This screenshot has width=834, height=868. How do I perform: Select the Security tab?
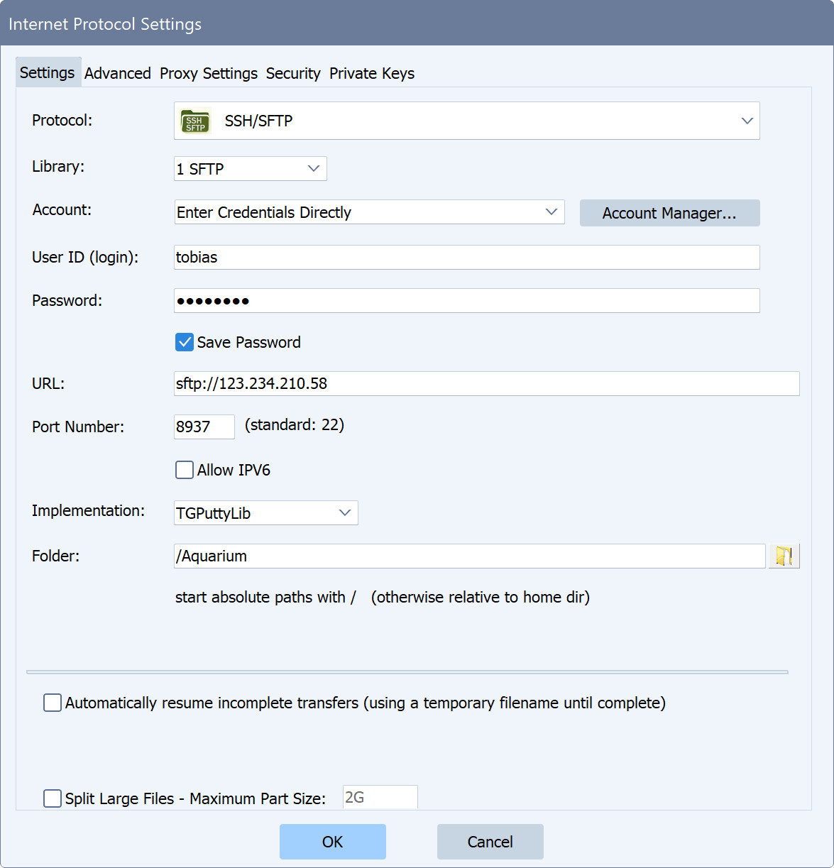point(293,73)
